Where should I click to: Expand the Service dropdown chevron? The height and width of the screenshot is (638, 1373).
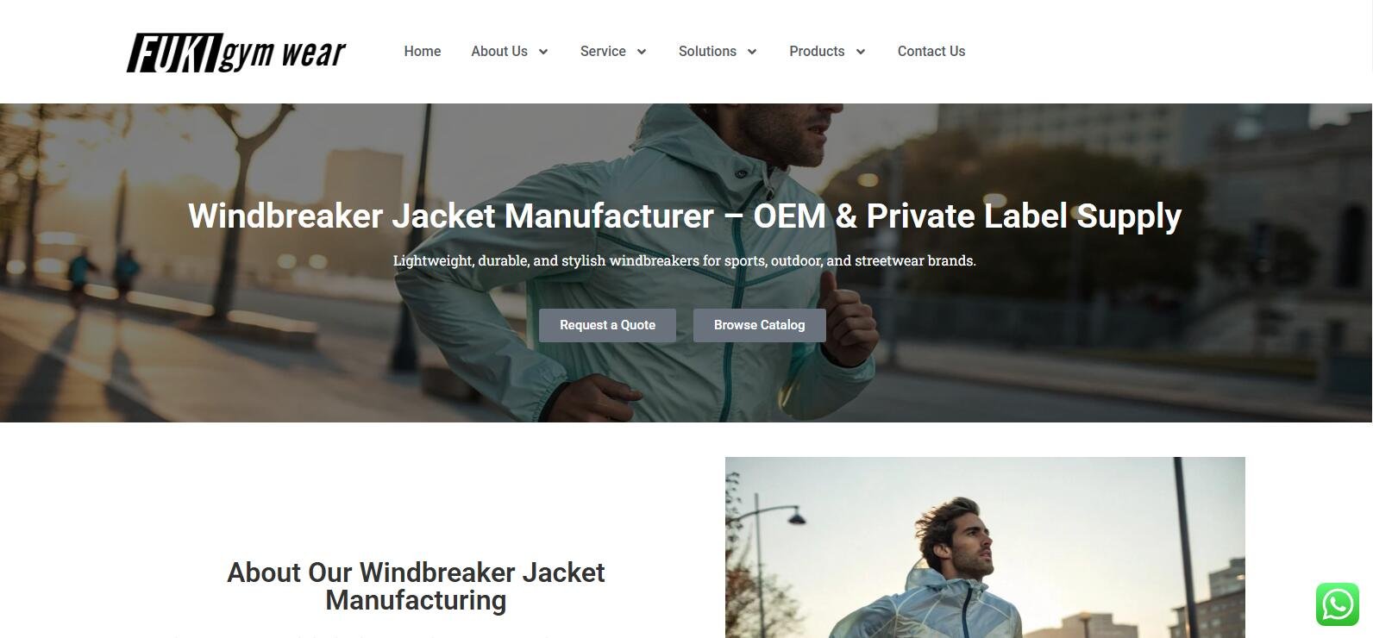[x=642, y=52]
